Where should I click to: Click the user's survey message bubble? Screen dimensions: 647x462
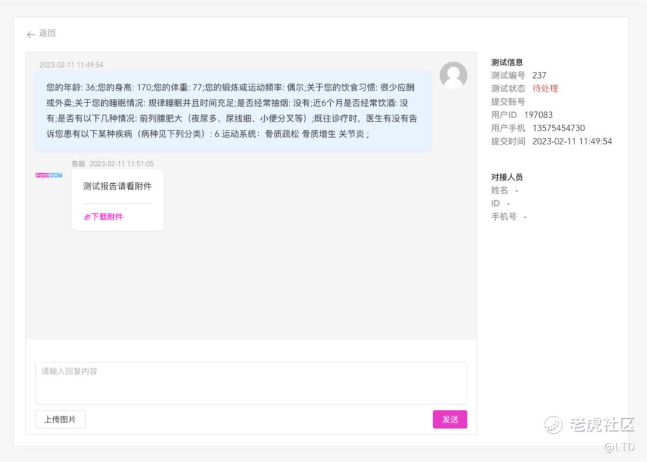coord(232,111)
